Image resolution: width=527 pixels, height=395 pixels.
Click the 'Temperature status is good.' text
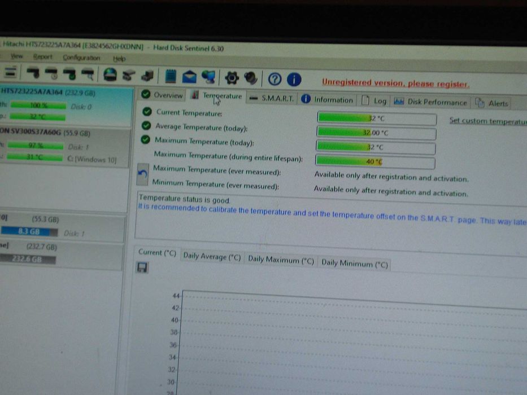(185, 199)
